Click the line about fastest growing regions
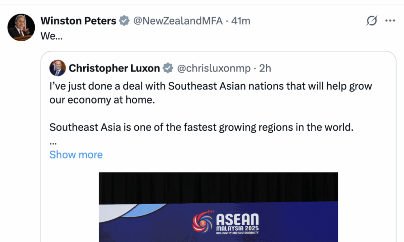The height and width of the screenshot is (242, 404). pyautogui.click(x=201, y=127)
